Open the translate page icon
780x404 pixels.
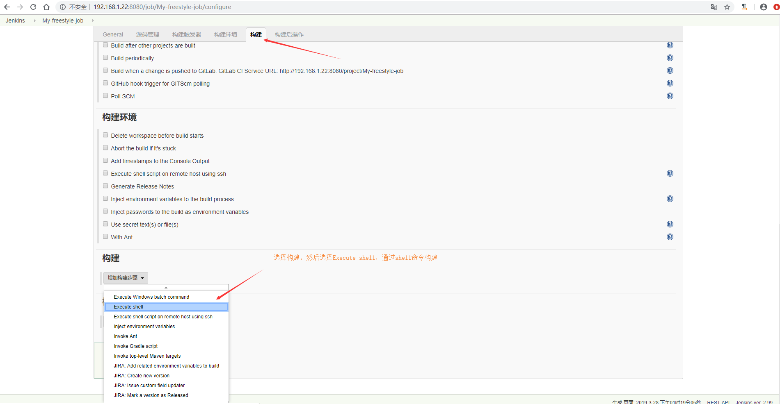[x=714, y=7]
